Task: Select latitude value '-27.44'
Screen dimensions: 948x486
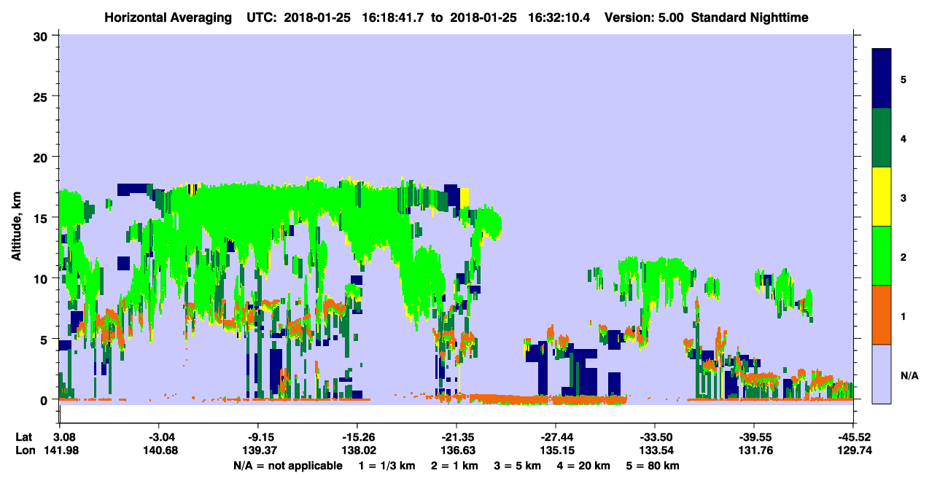Action: [555, 437]
